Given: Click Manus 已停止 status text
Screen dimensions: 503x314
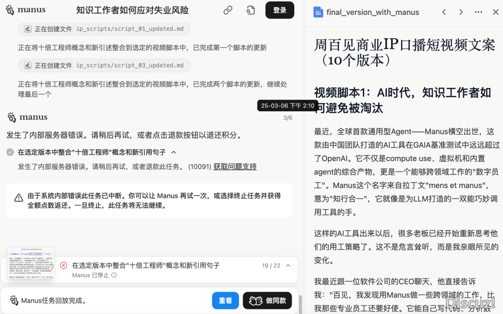Looking at the screenshot, I should click(90, 275).
